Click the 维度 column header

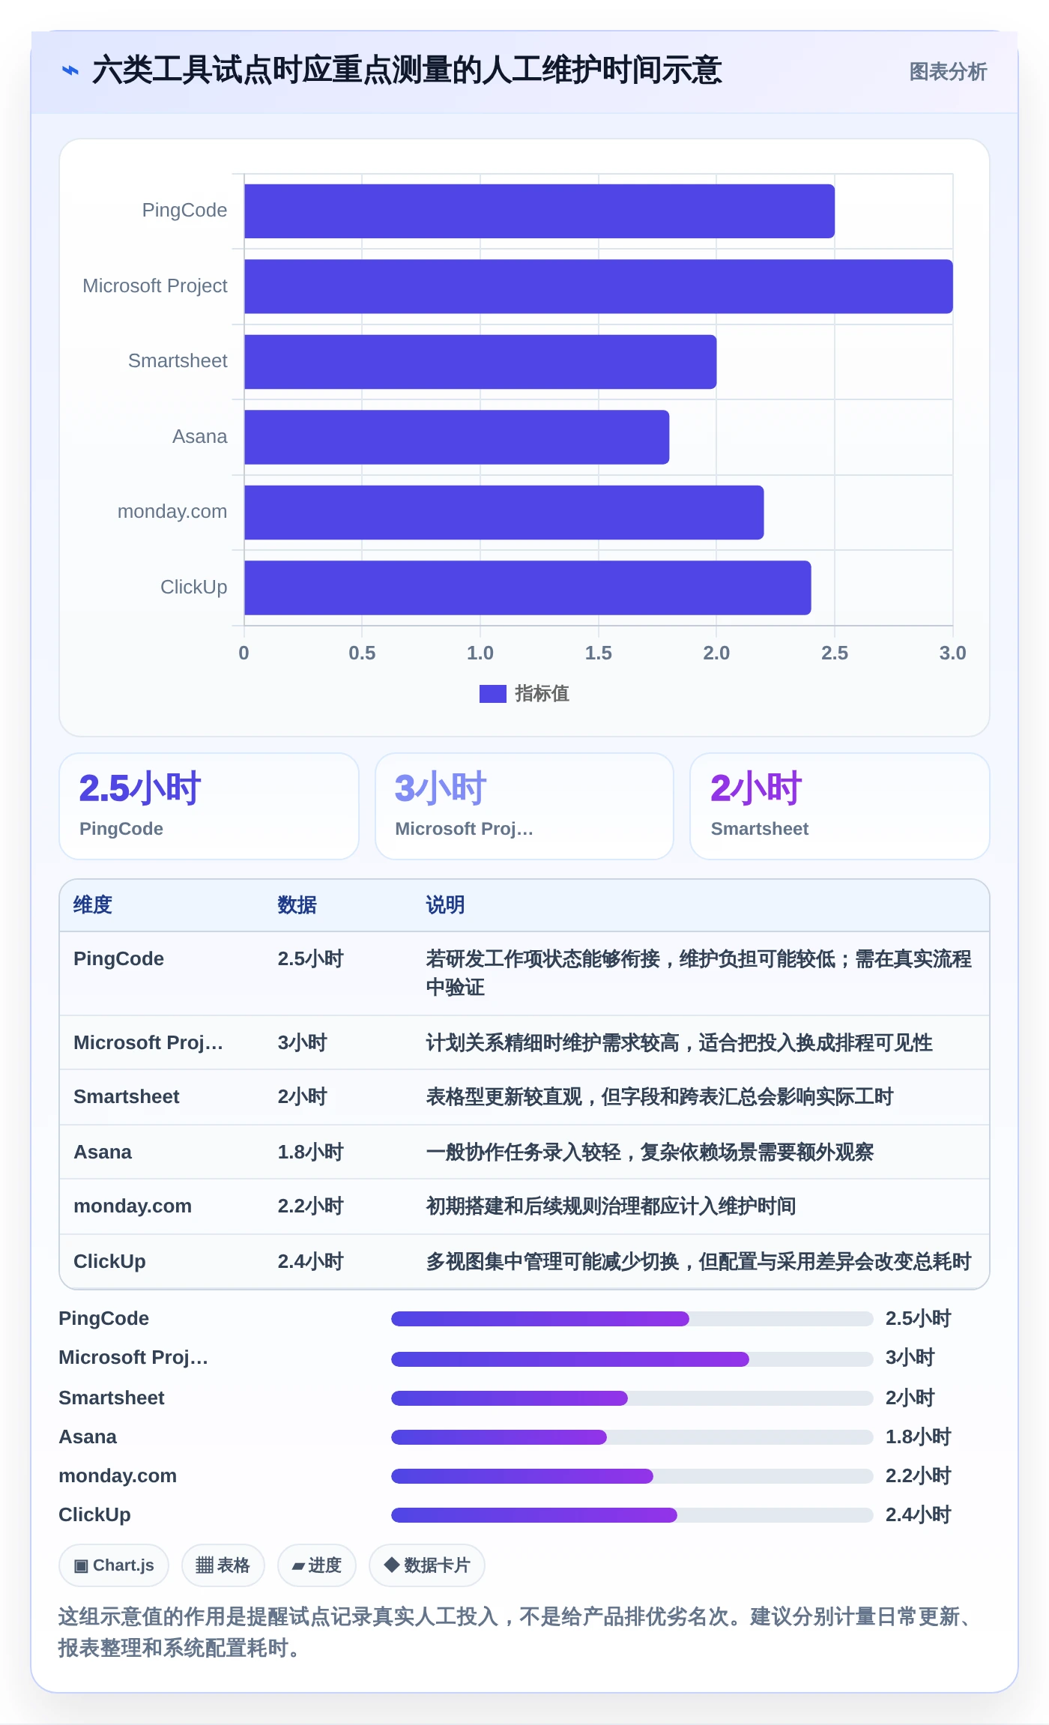93,905
